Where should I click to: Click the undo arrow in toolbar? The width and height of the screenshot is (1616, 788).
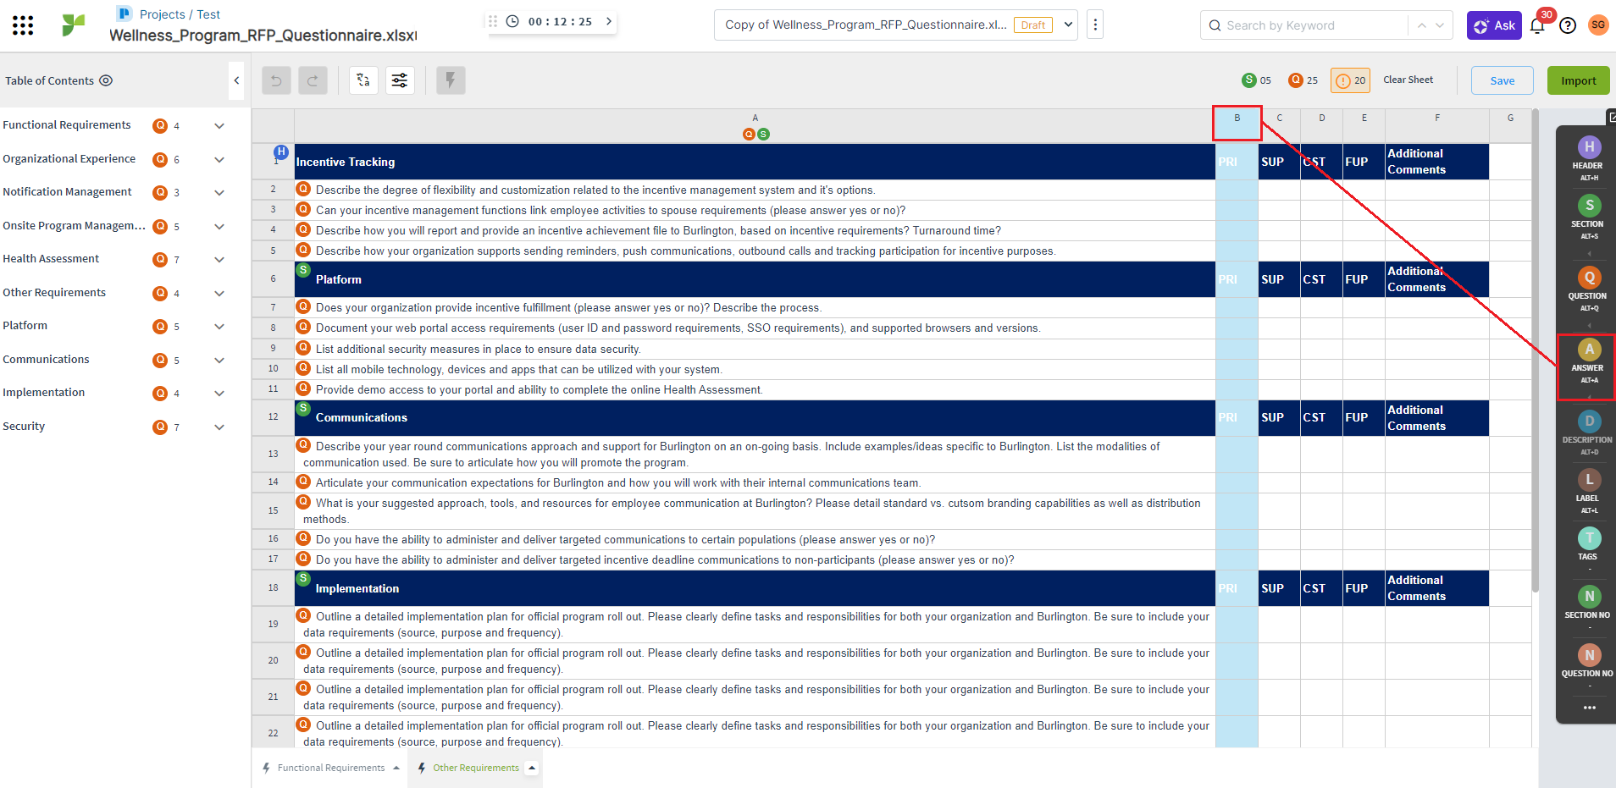276,80
